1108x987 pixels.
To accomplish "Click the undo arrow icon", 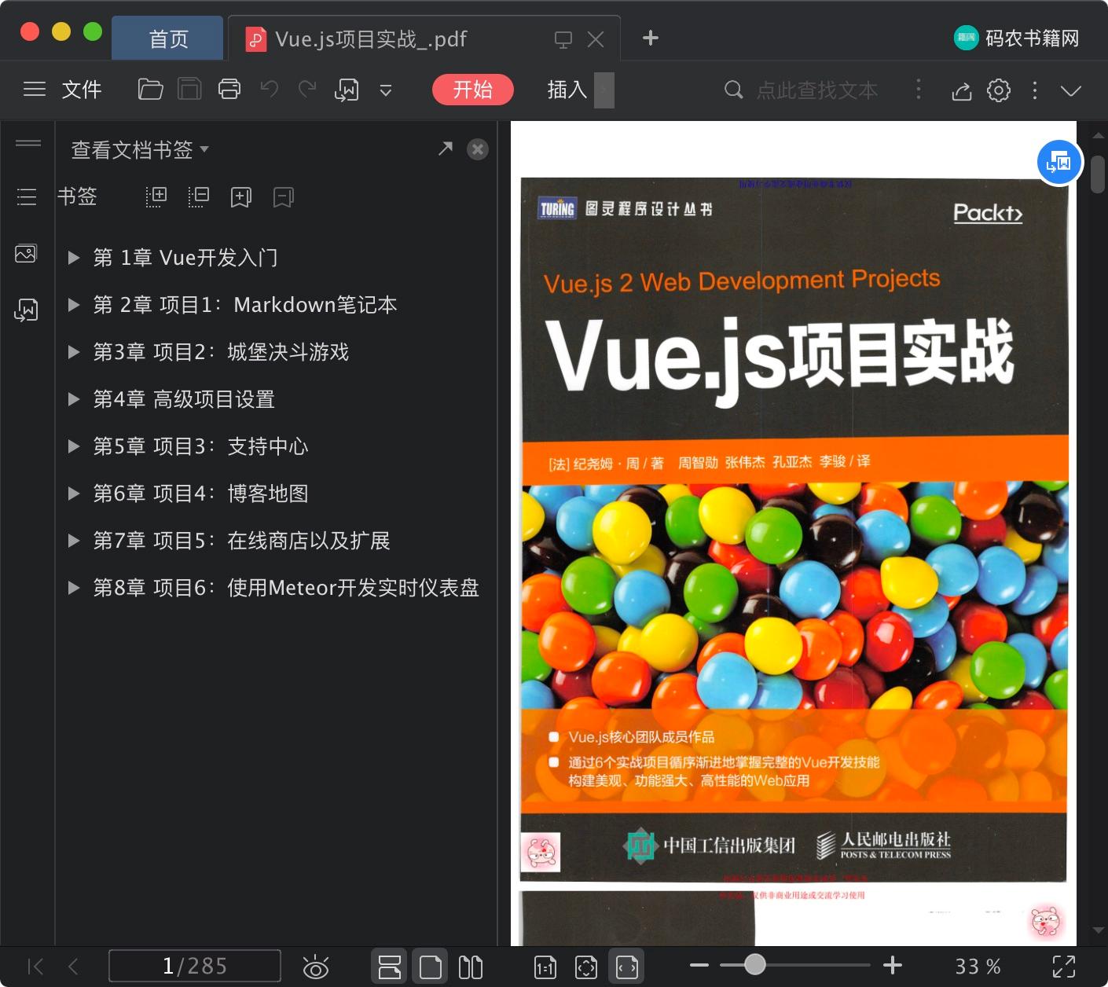I will [x=270, y=90].
